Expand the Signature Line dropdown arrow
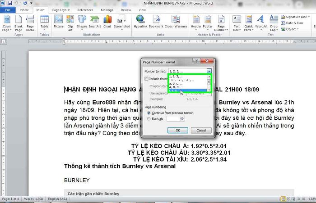Screen dimensions: 316x203 click(309, 17)
